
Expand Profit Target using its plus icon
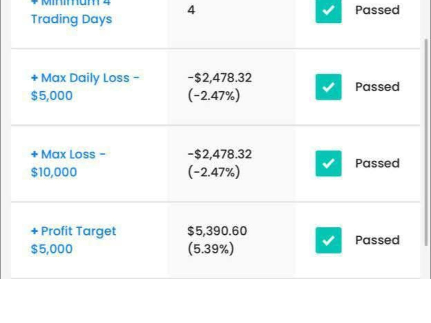click(x=34, y=231)
